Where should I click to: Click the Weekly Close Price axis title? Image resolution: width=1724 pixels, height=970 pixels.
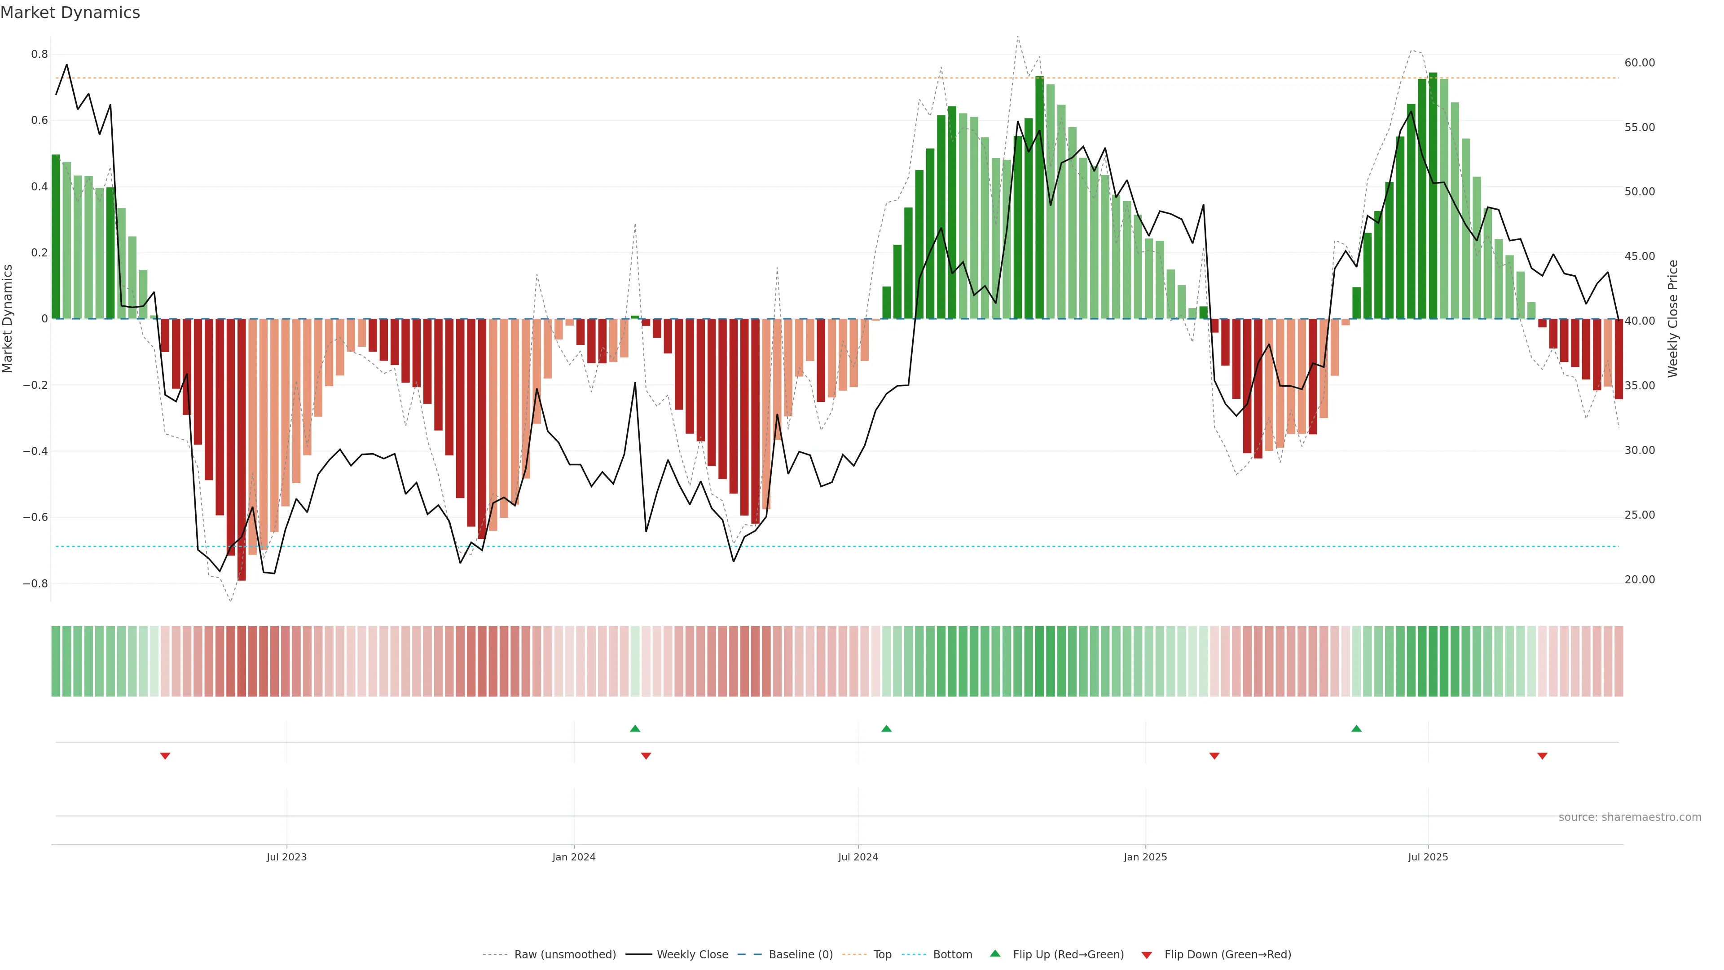(x=1672, y=319)
